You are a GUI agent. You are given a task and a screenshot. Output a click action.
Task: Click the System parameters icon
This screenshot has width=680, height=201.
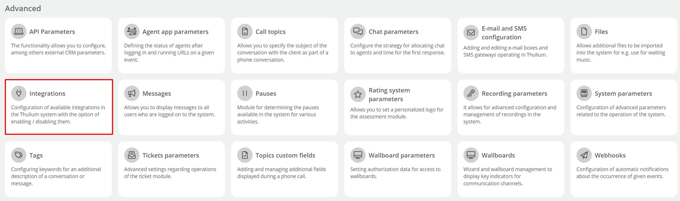point(584,93)
